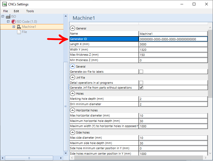Click the Generator ID input field
Viewport: 213px width, 163px height.
click(173, 39)
